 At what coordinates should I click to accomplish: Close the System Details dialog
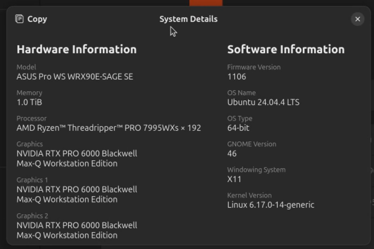tap(357, 19)
